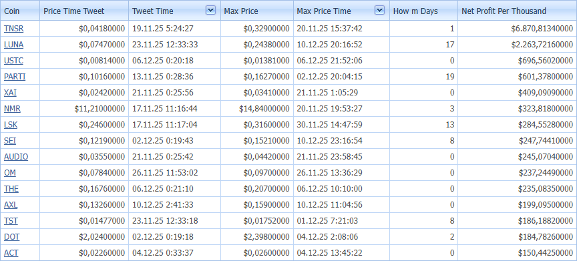Select NMR tweet price $11,21000000
577x261 pixels.
coord(100,109)
